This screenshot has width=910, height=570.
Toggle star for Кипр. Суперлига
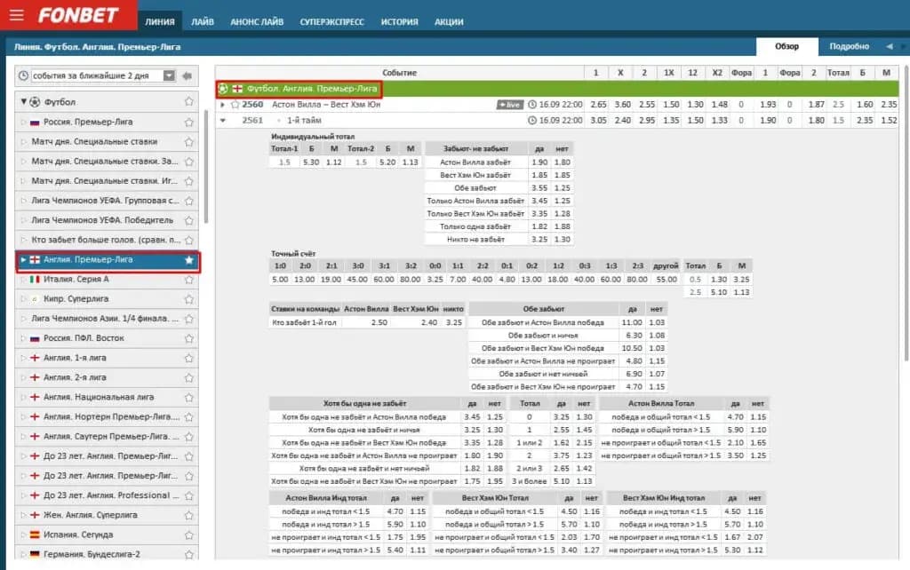(188, 299)
